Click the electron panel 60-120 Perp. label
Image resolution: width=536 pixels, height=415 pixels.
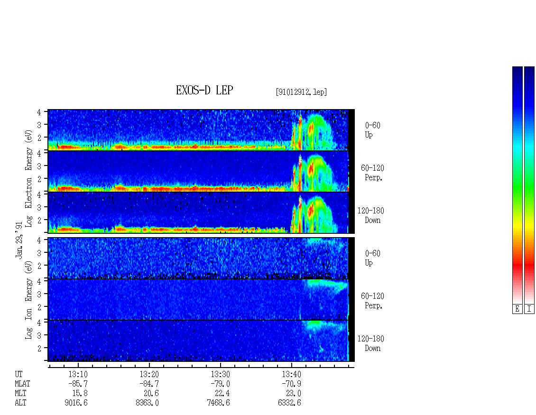(x=373, y=173)
